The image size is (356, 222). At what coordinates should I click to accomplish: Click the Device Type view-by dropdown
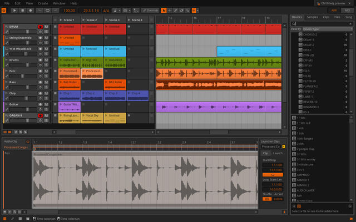click(327, 29)
